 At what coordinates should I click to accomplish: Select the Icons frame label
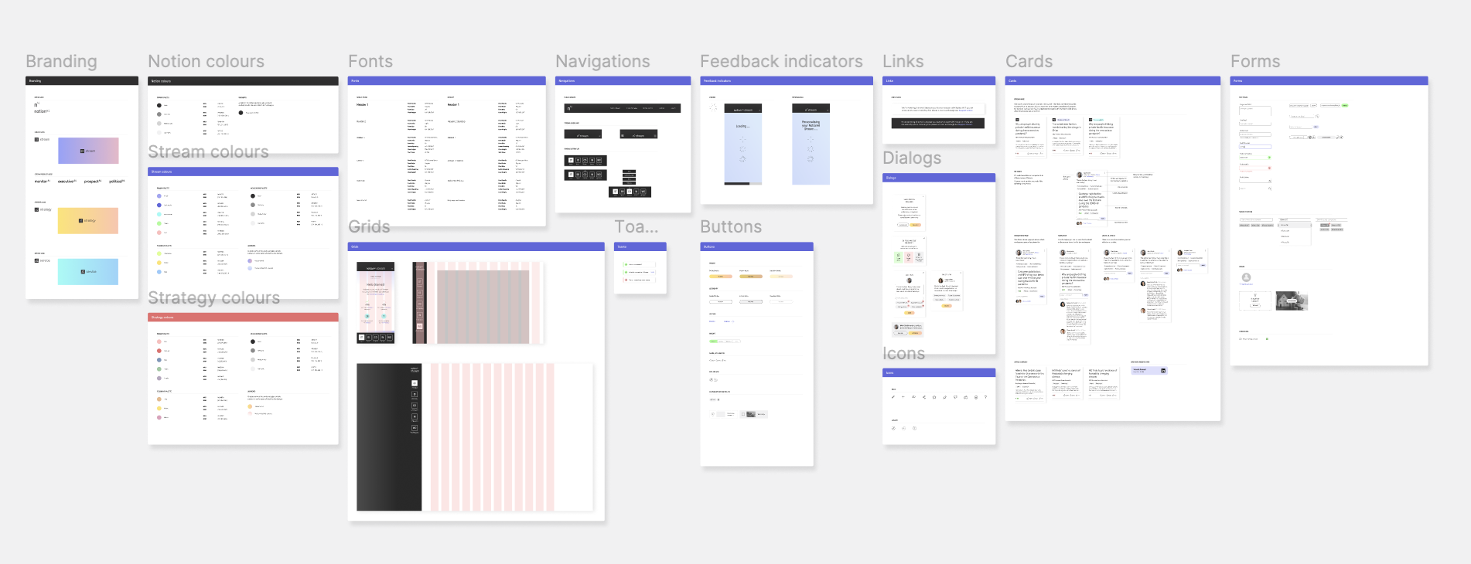903,353
